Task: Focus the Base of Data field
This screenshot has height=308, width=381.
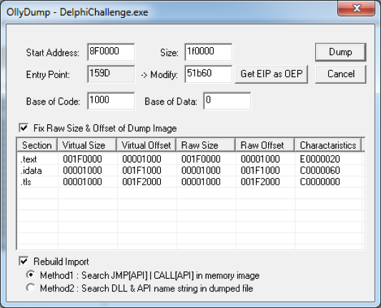Action: (227, 101)
